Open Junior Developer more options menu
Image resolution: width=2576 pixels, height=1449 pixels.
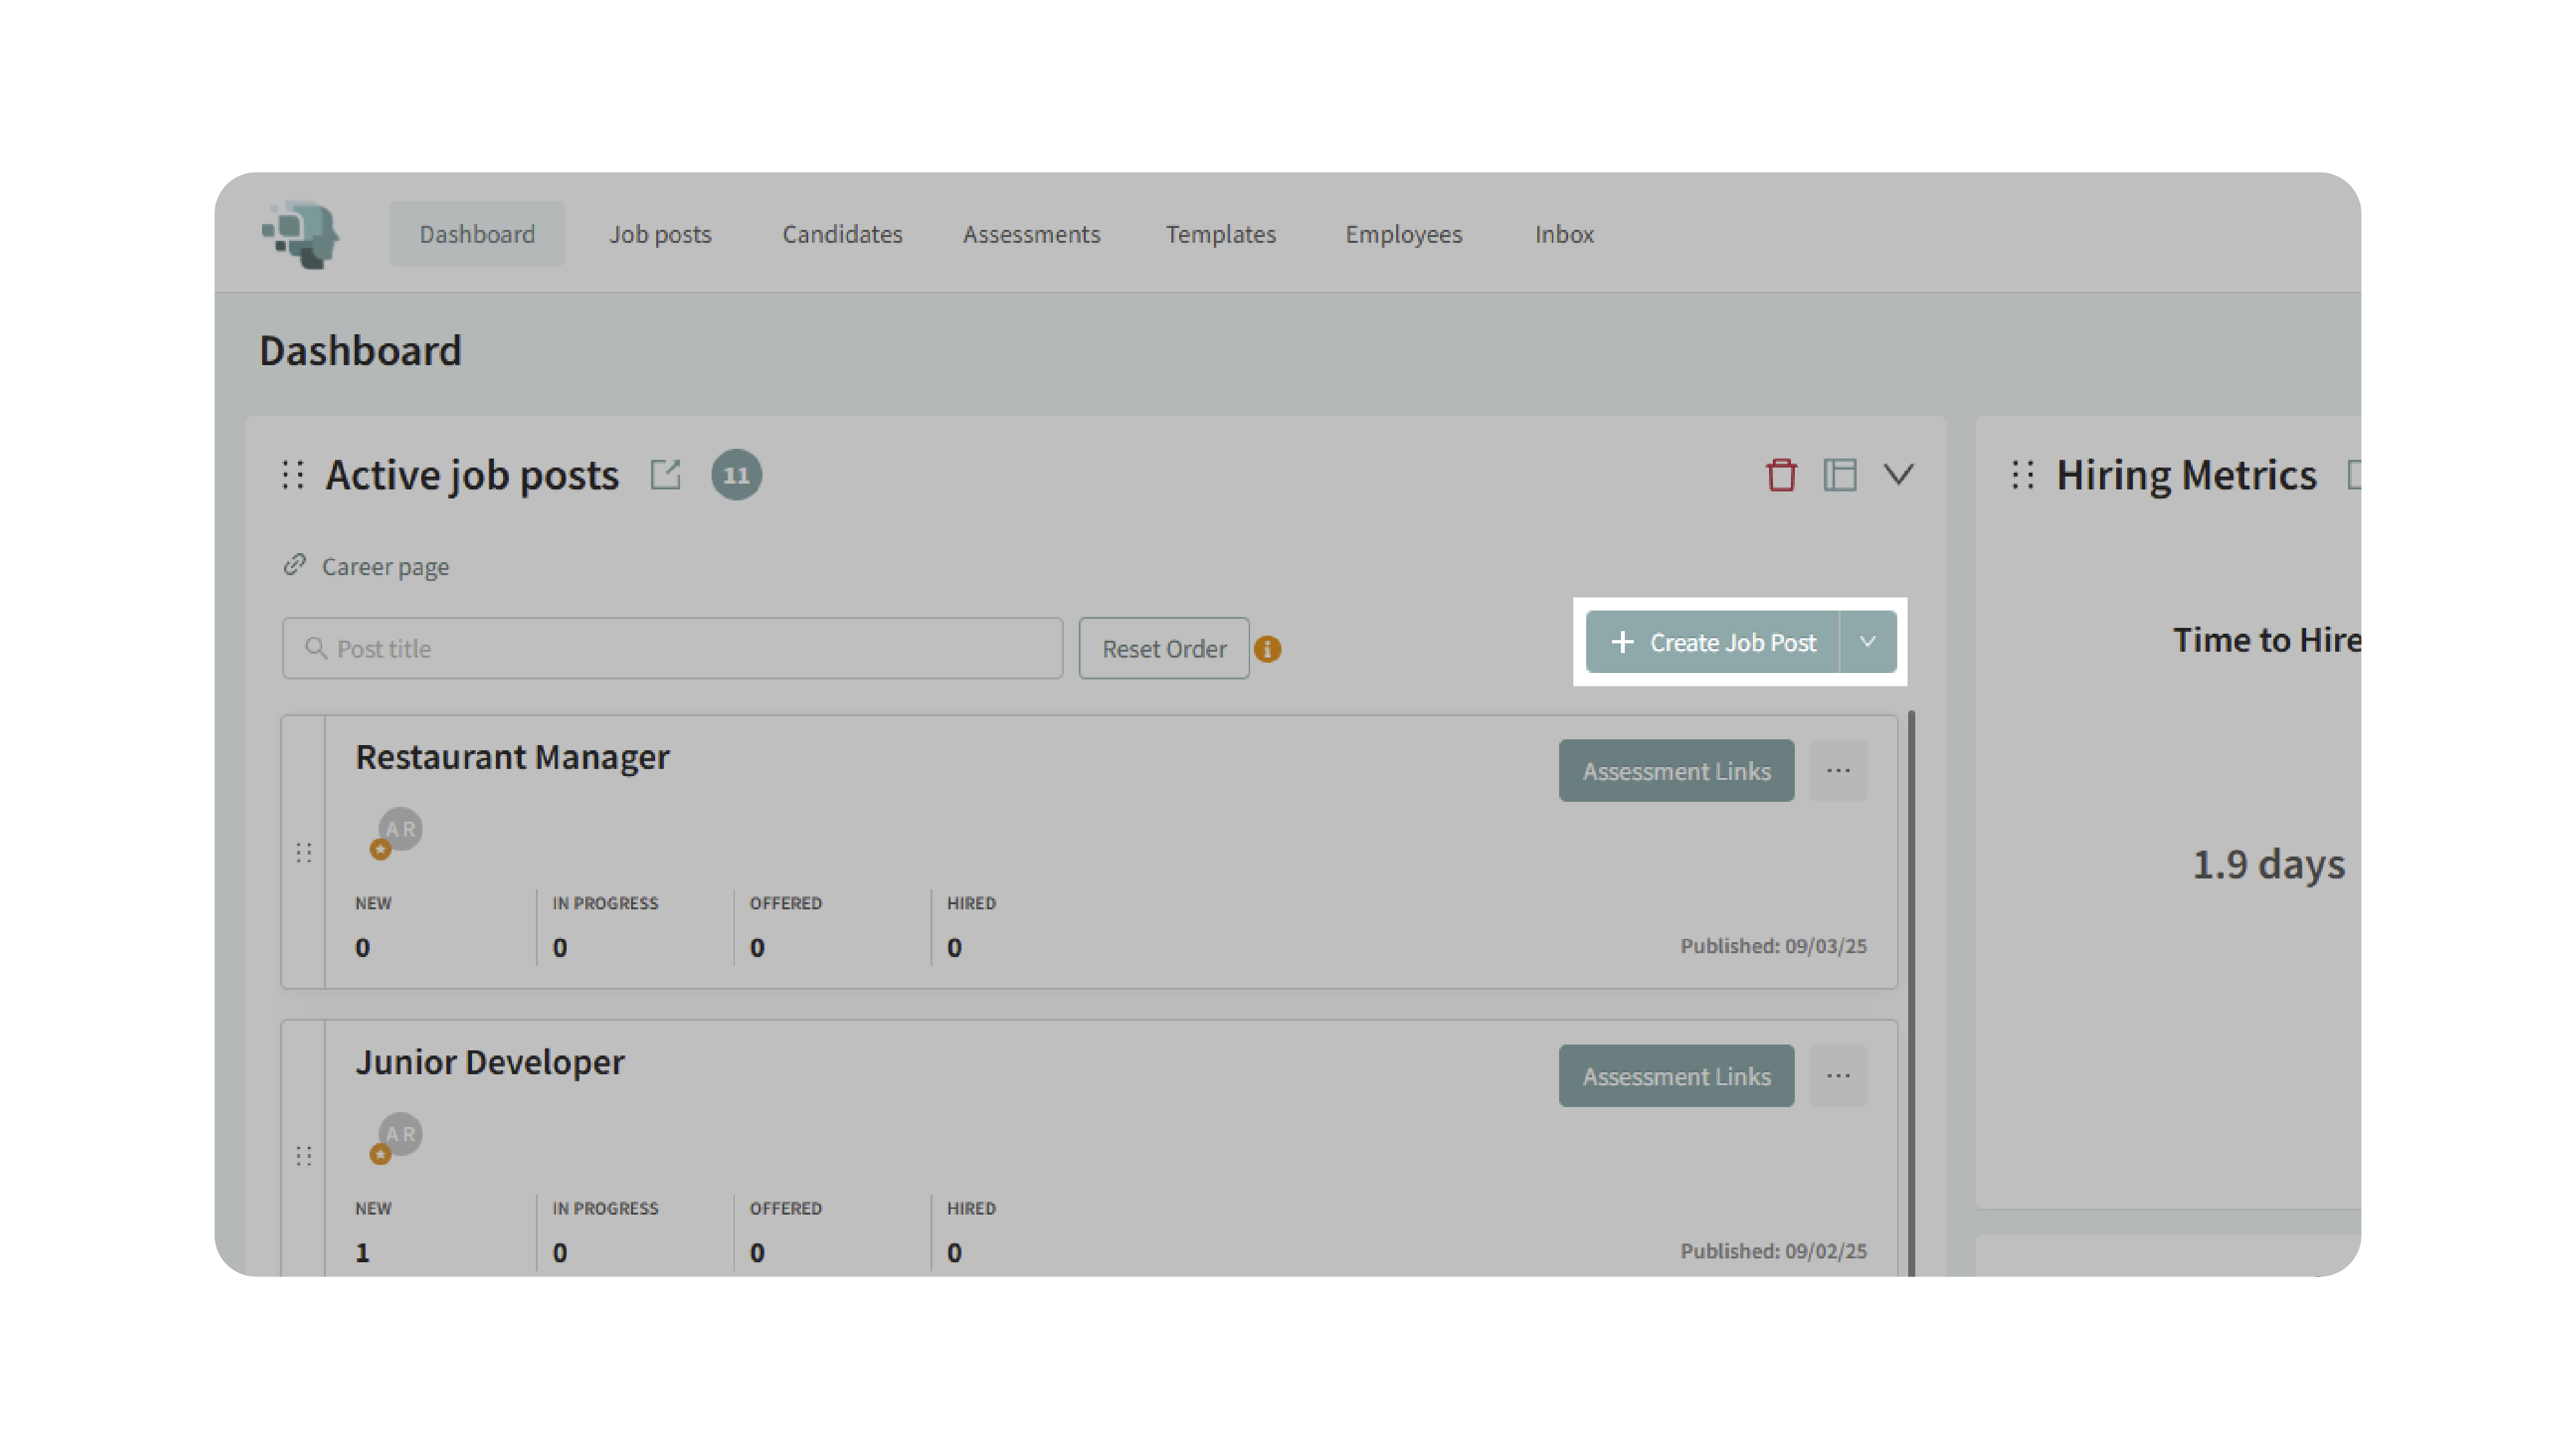pyautogui.click(x=1838, y=1076)
